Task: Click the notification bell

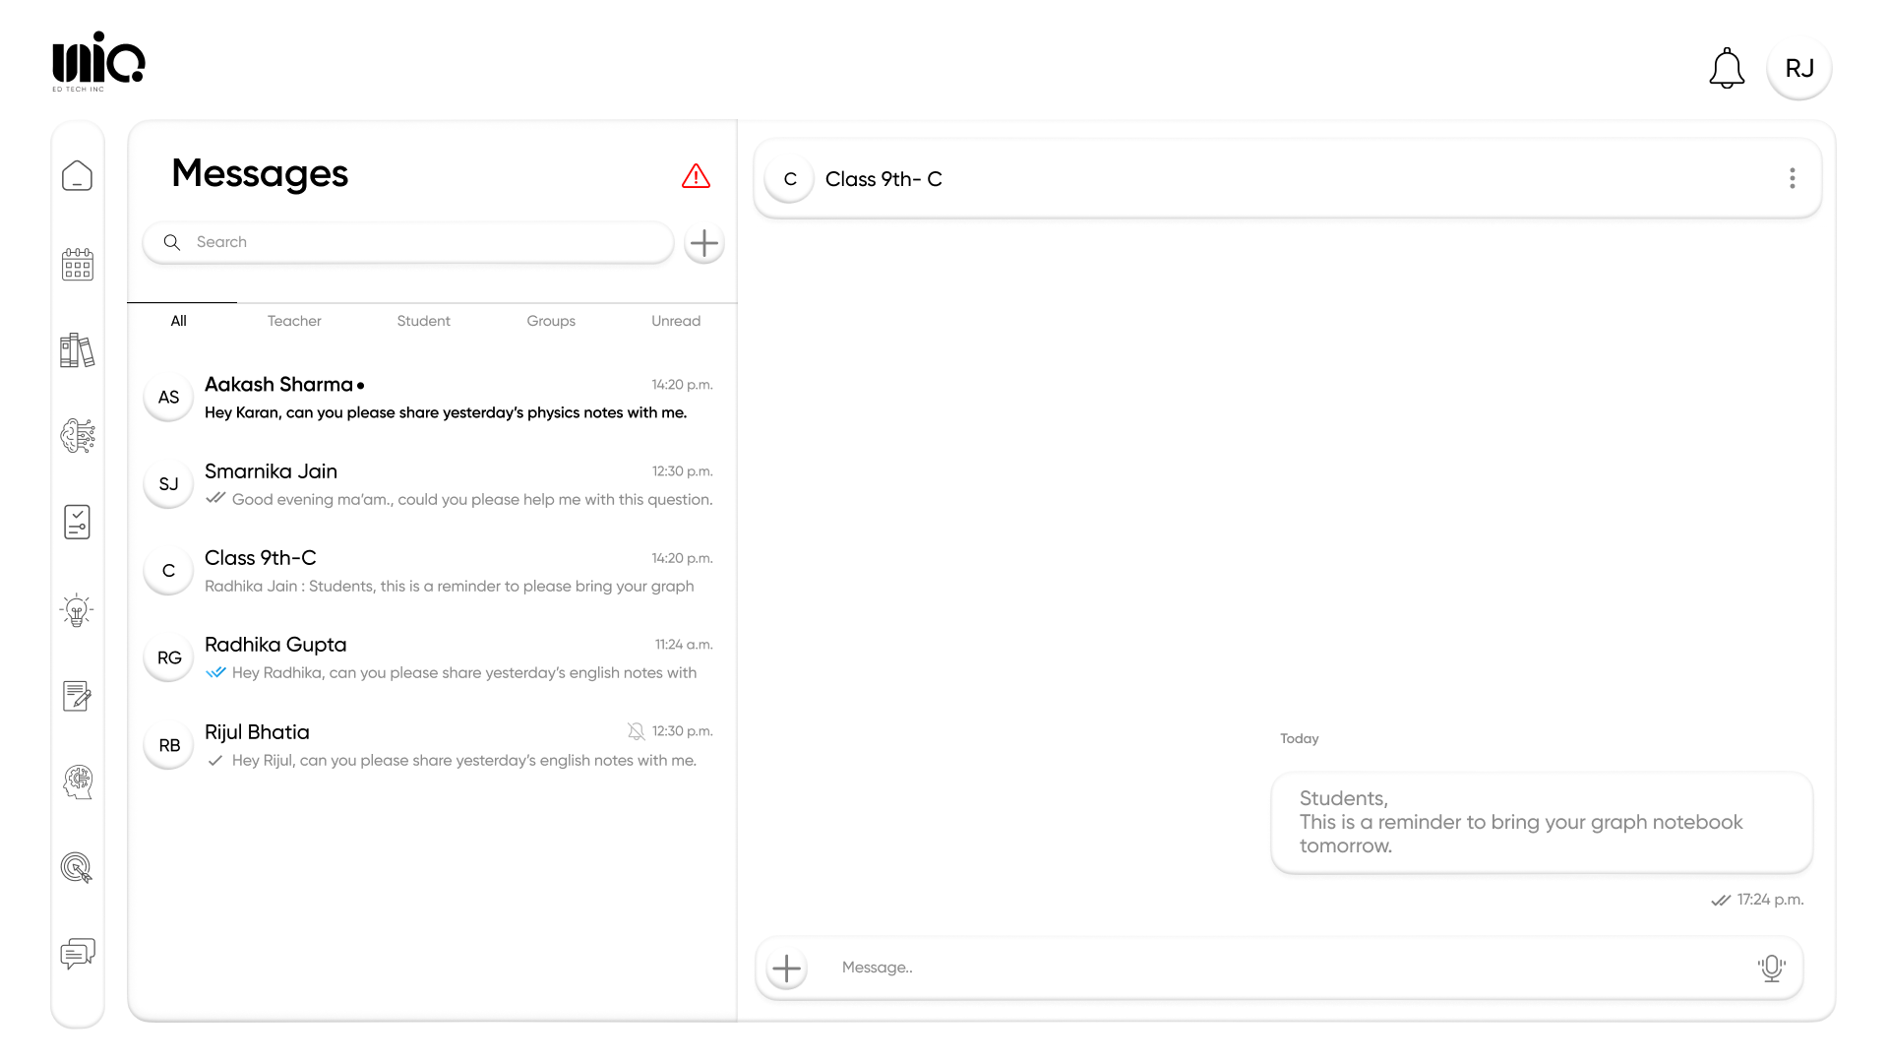Action: pos(1728,68)
